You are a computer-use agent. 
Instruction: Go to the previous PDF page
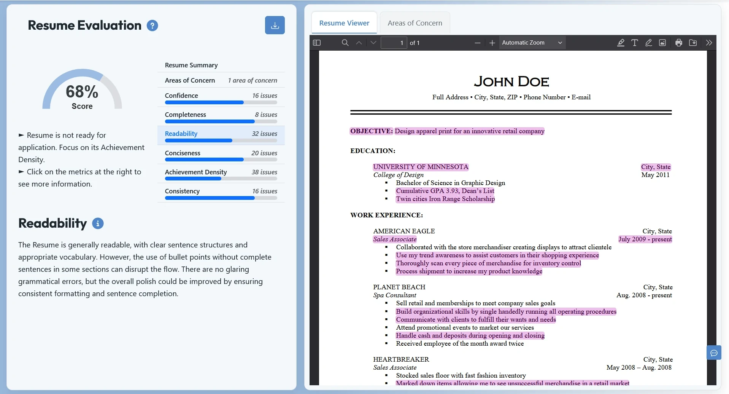359,43
